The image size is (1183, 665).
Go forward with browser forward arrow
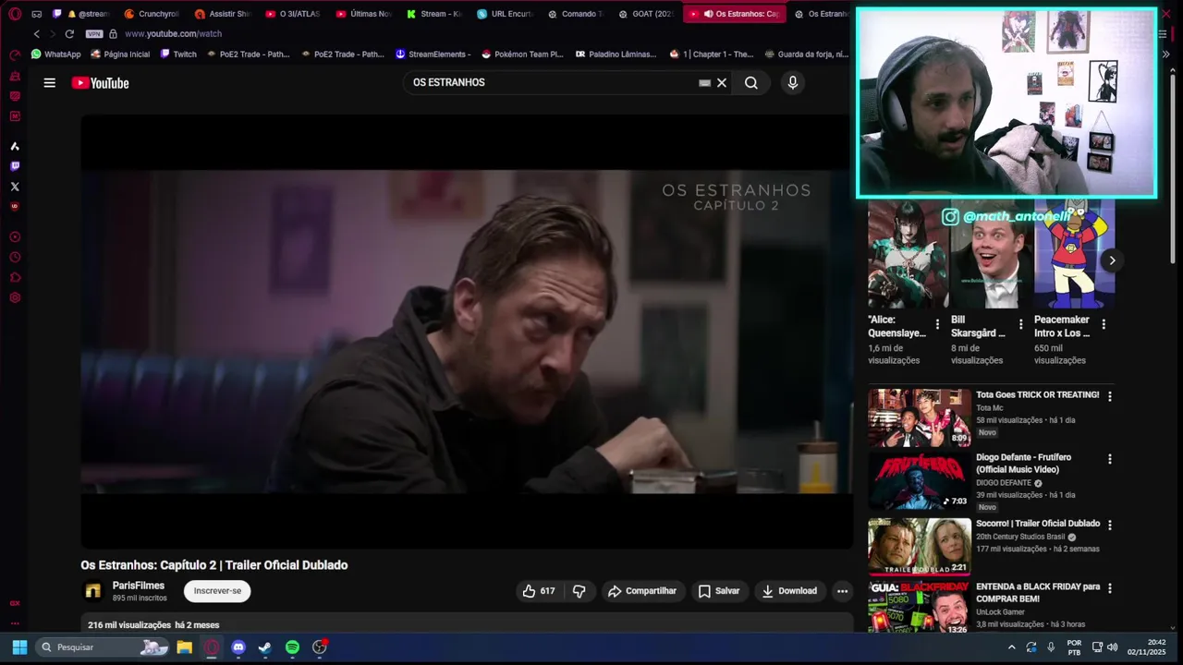click(x=53, y=34)
